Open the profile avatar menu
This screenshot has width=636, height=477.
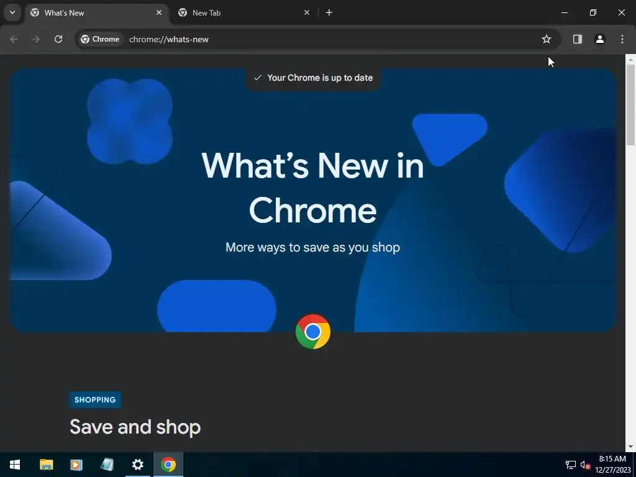coord(599,39)
